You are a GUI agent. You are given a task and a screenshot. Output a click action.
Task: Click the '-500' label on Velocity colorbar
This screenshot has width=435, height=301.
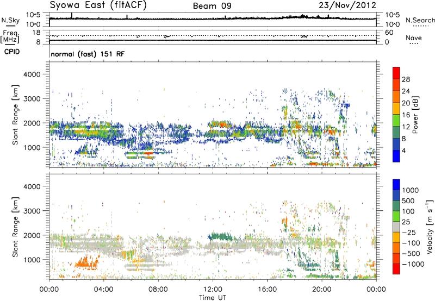(411, 254)
